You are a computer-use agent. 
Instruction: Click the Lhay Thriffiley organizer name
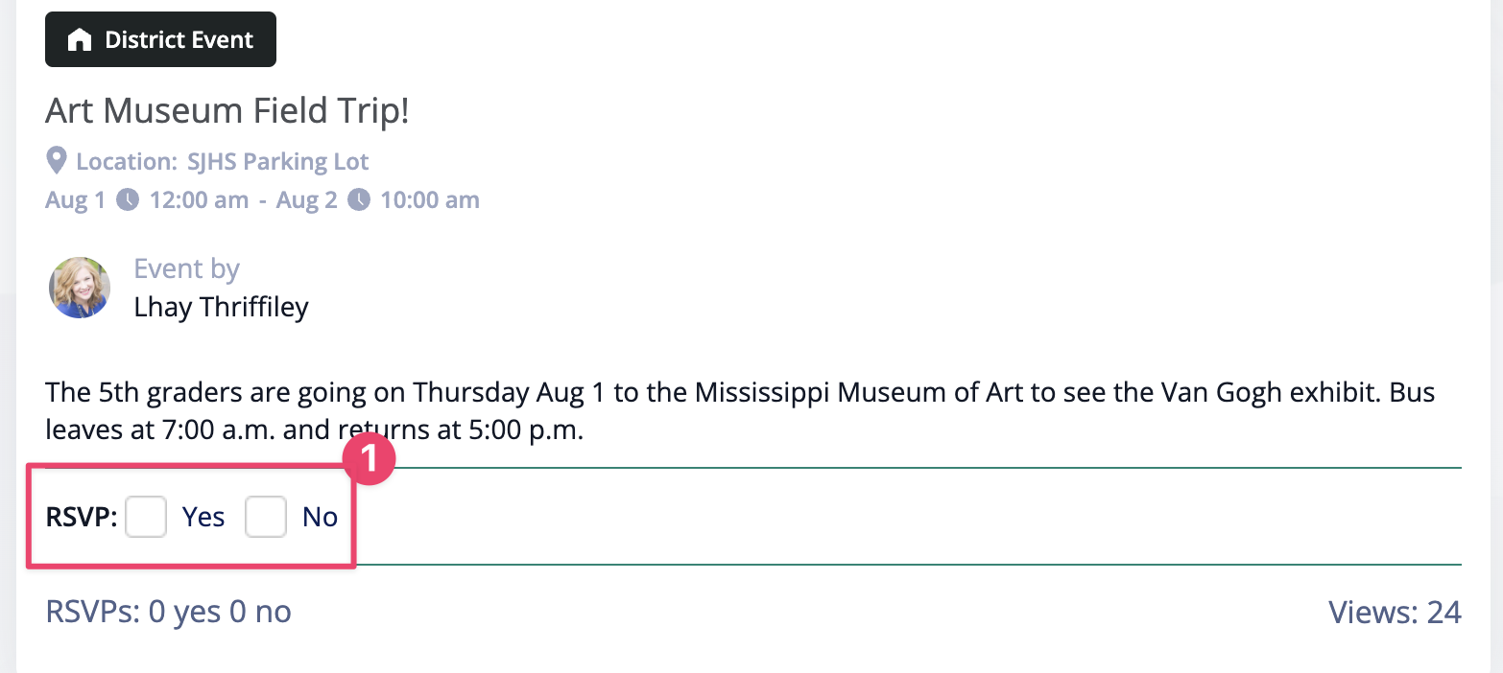[x=222, y=308]
